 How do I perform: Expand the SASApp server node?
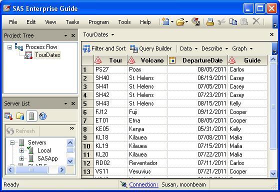(21, 158)
